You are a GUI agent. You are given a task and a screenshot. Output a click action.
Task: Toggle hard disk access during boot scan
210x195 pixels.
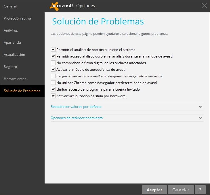[53, 56]
